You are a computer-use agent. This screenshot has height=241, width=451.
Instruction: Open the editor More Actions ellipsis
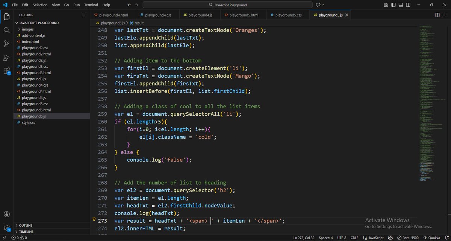(446, 15)
